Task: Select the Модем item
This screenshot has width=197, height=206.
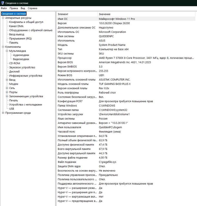Action: click(14, 84)
